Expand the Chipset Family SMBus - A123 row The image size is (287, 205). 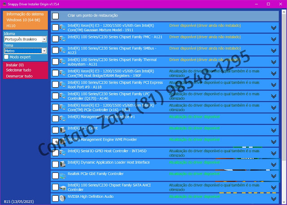274,51
